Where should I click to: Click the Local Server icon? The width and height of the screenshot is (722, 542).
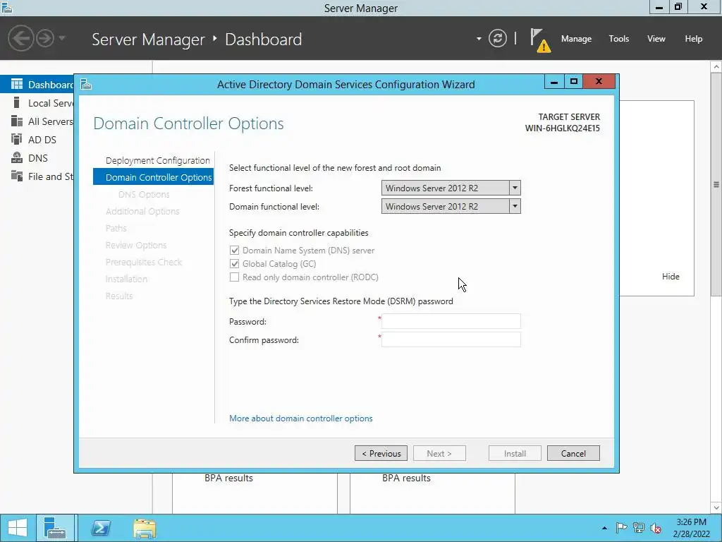pyautogui.click(x=17, y=102)
